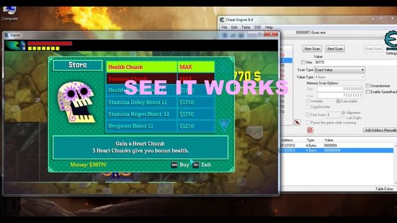Screen dimensions: 397x223
Task: Toggle the Executable checkbox
Action: coord(338,101)
